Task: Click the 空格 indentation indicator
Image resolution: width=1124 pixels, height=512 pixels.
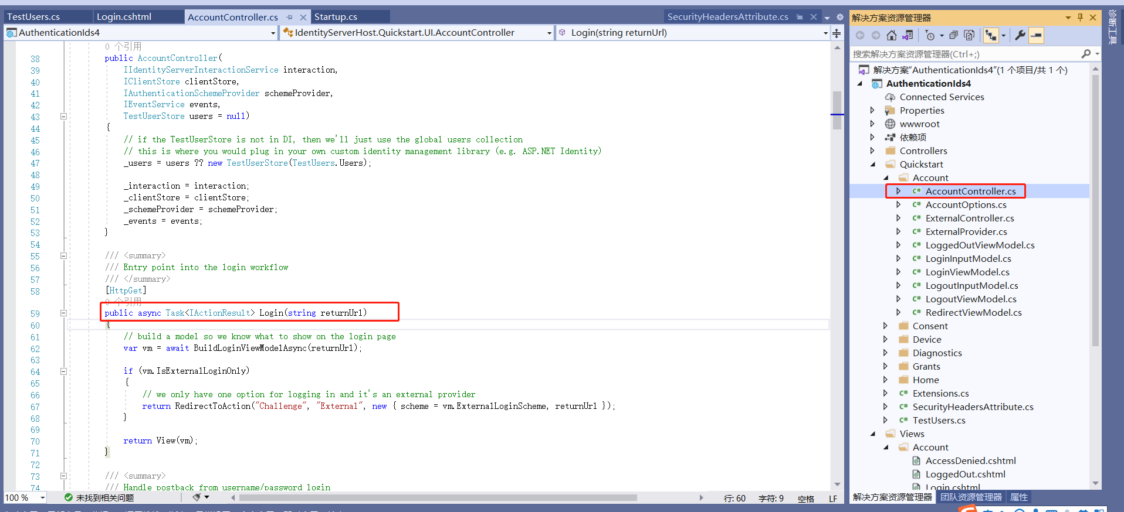Action: [806, 499]
